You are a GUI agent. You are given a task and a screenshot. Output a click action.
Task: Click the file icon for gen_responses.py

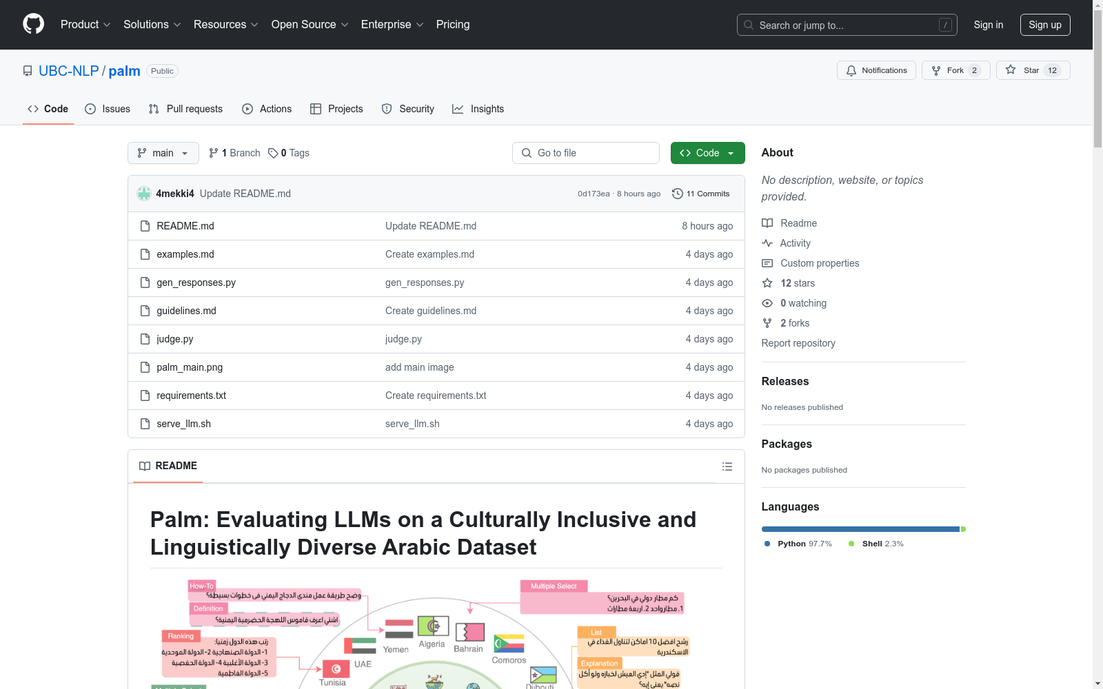pyautogui.click(x=145, y=282)
